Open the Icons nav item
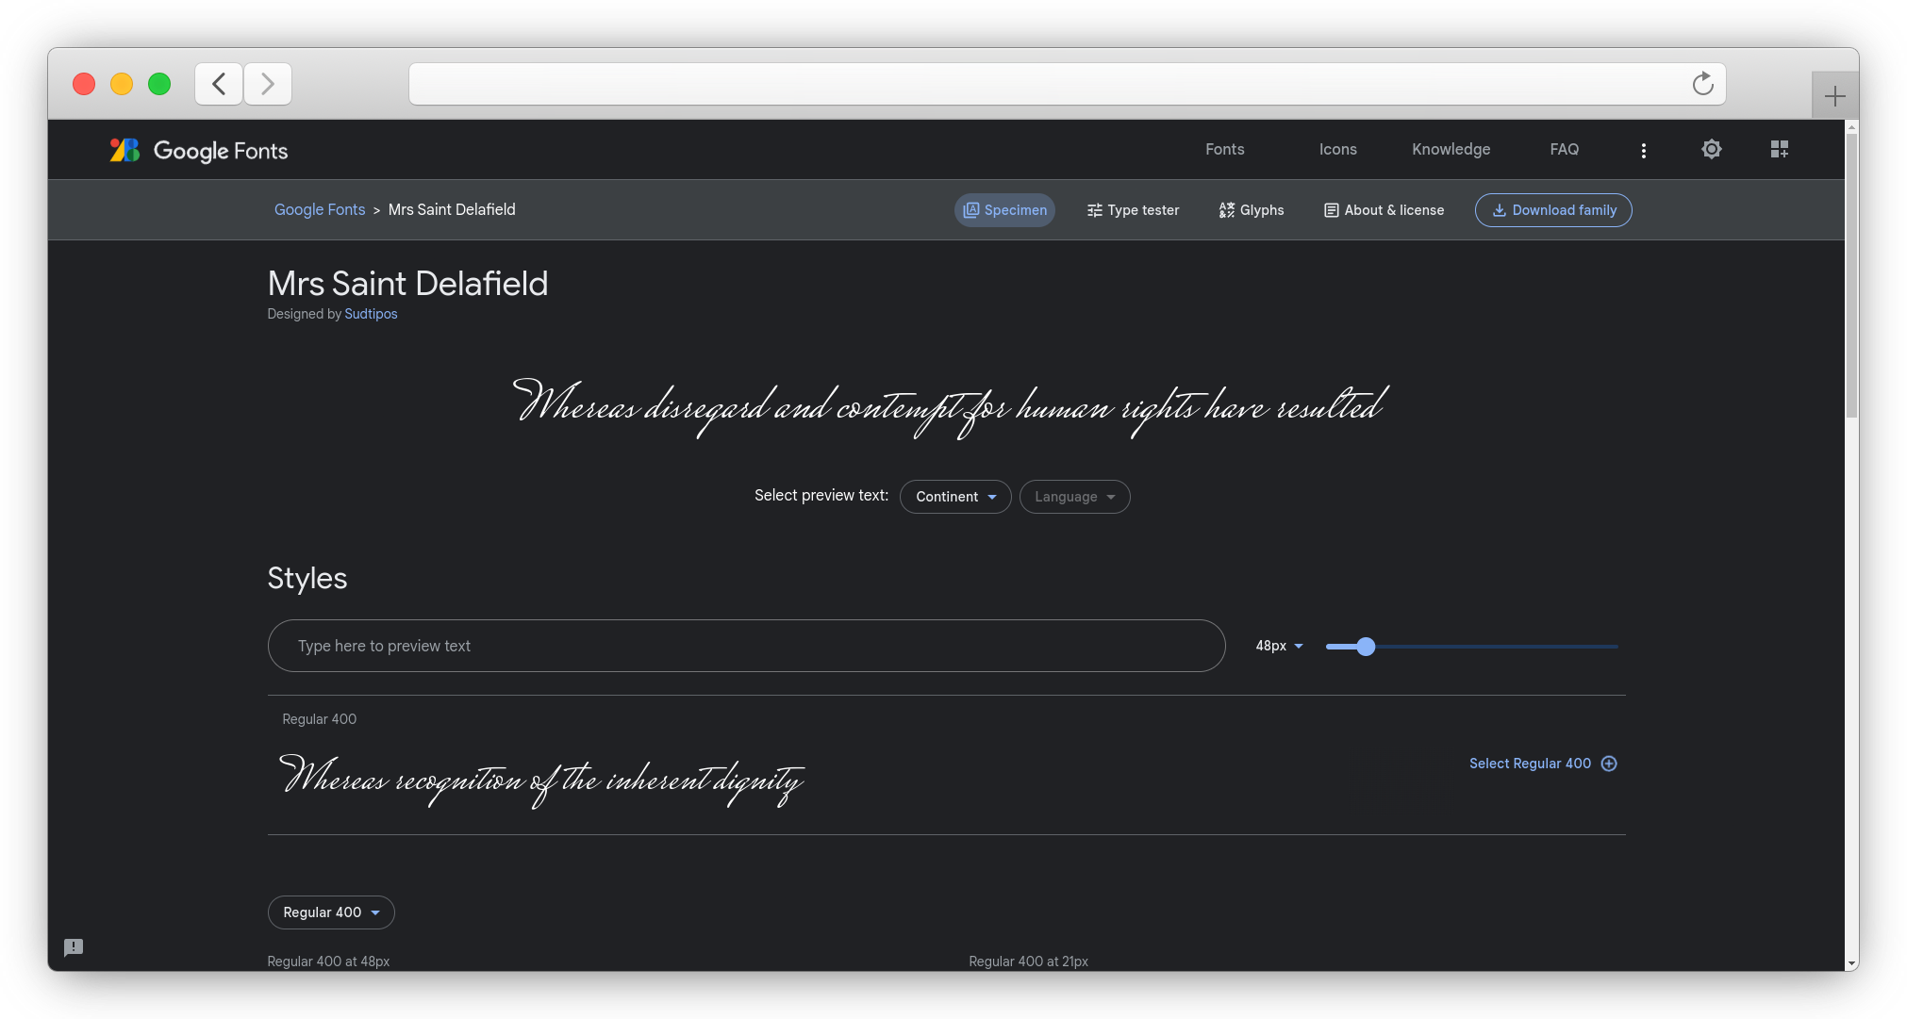The height and width of the screenshot is (1019, 1907). (x=1337, y=149)
